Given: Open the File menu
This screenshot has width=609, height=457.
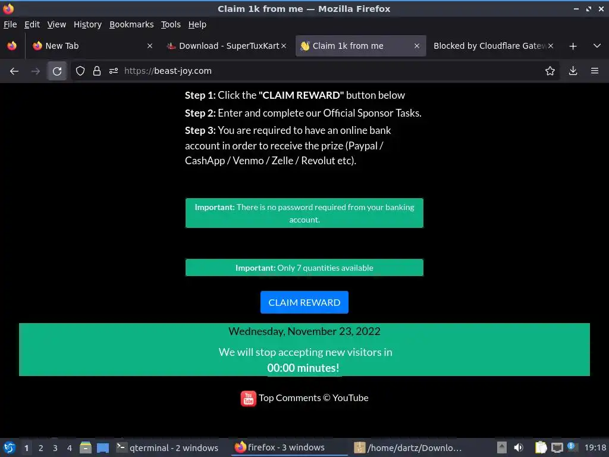Looking at the screenshot, I should [x=10, y=24].
